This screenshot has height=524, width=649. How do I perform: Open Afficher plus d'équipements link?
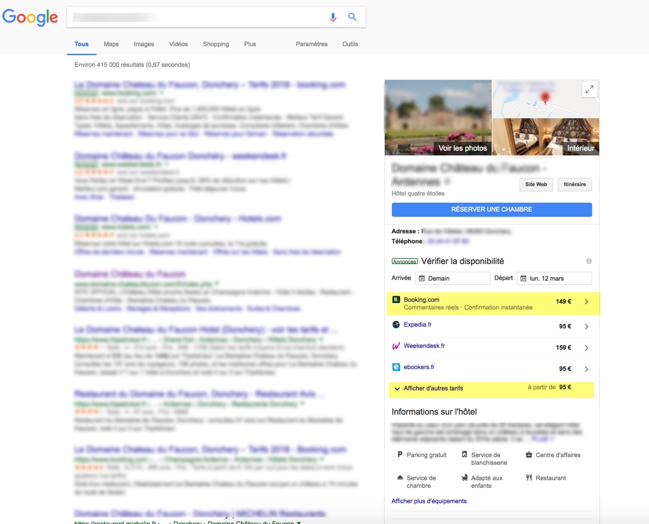click(428, 500)
